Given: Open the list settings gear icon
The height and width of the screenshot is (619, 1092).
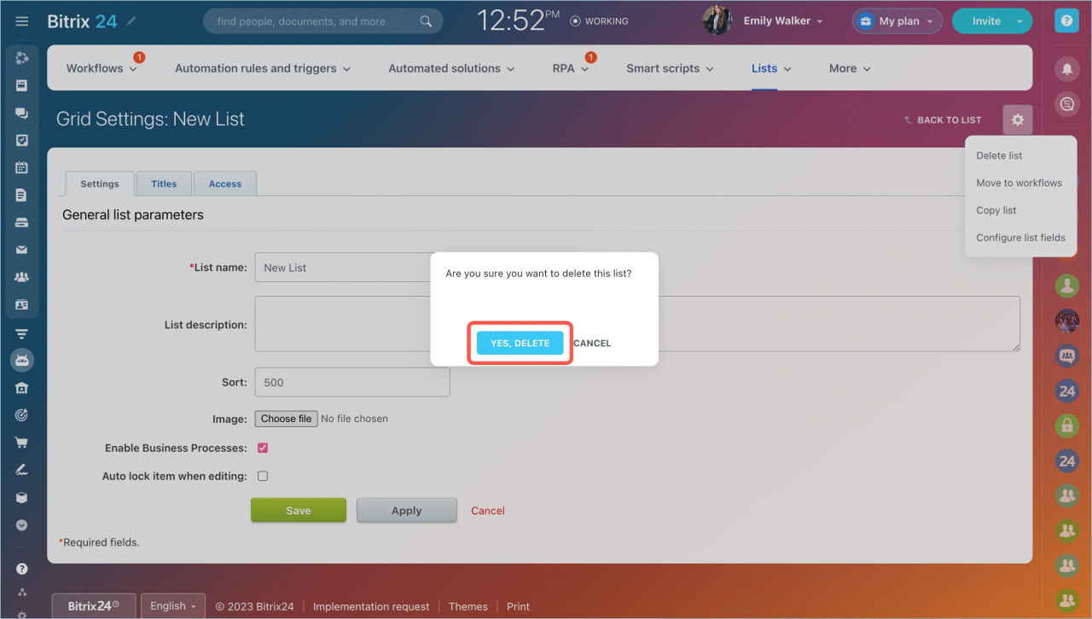Looking at the screenshot, I should point(1018,120).
